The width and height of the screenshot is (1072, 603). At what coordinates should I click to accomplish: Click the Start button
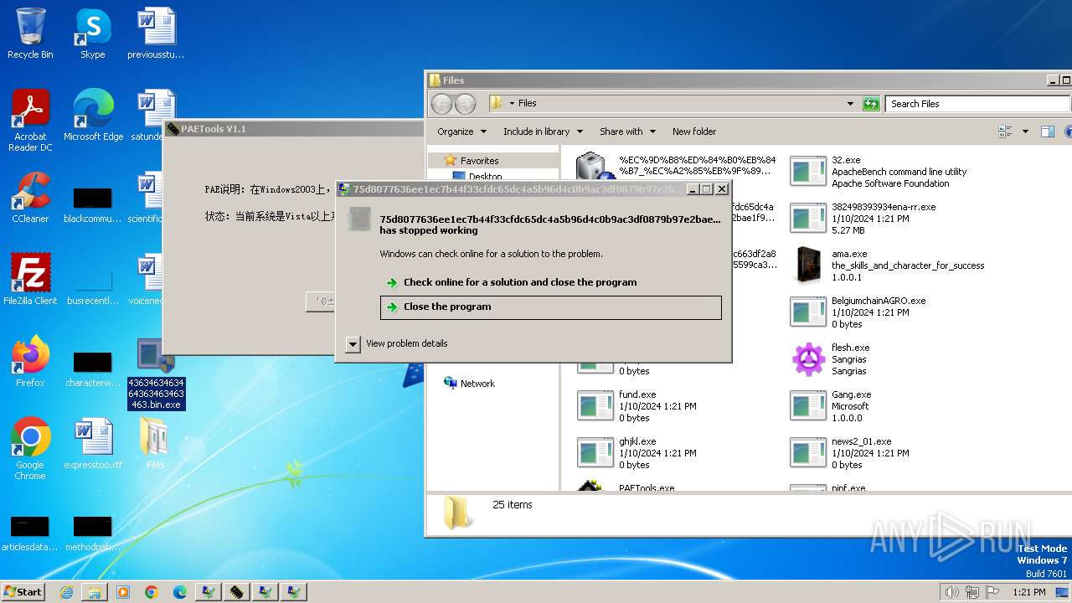pyautogui.click(x=23, y=592)
